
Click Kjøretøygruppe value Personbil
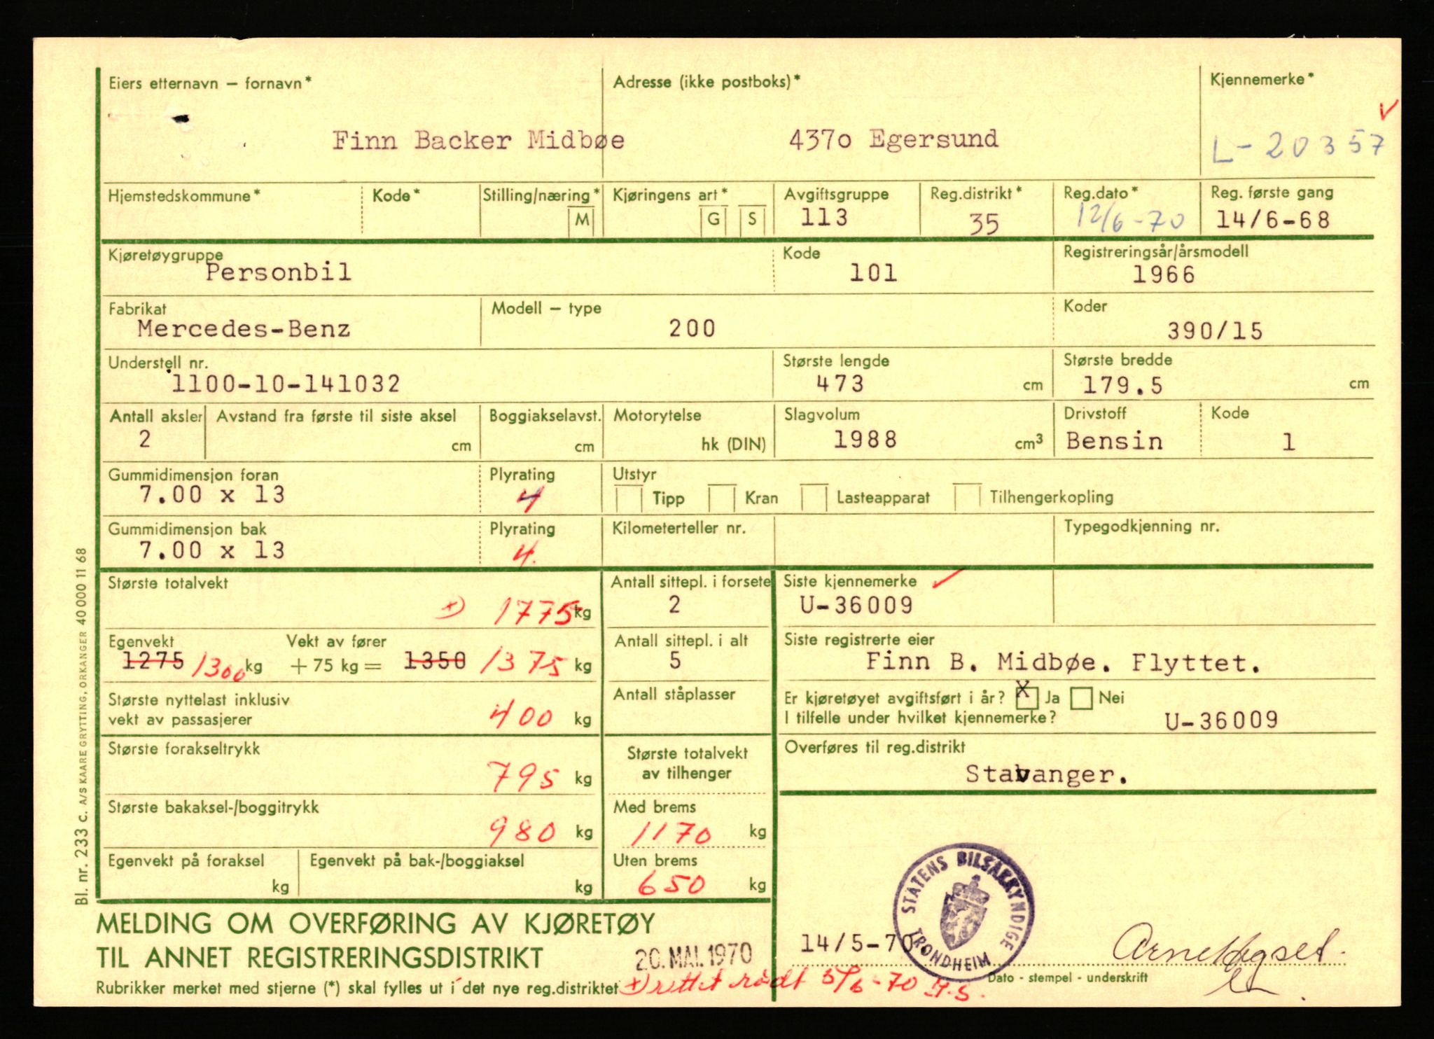(278, 272)
